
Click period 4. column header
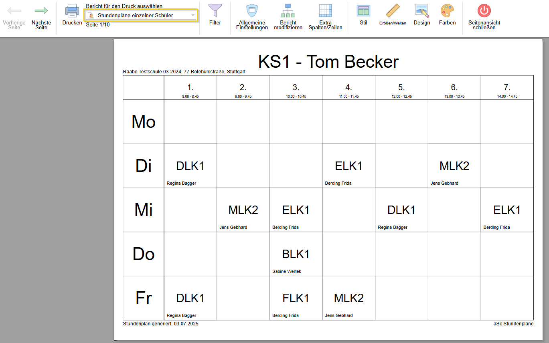[348, 88]
